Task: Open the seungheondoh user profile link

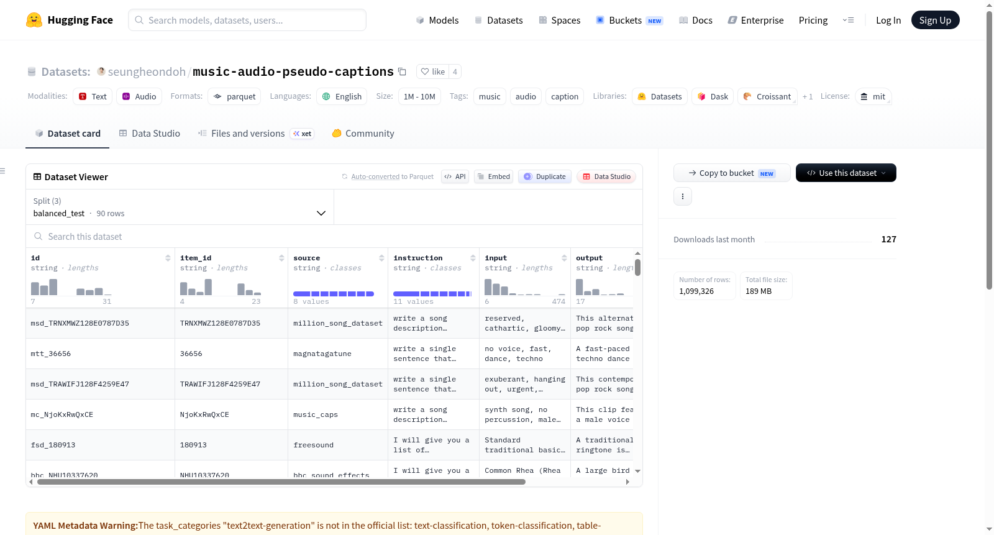Action: [147, 71]
